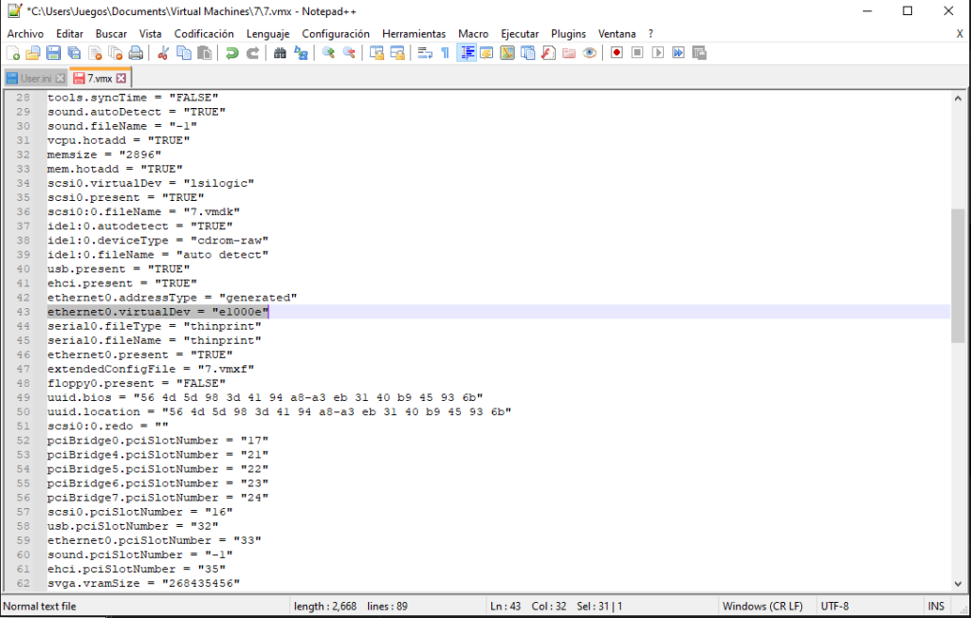Open the Buscar menu
971x618 pixels.
pos(111,34)
